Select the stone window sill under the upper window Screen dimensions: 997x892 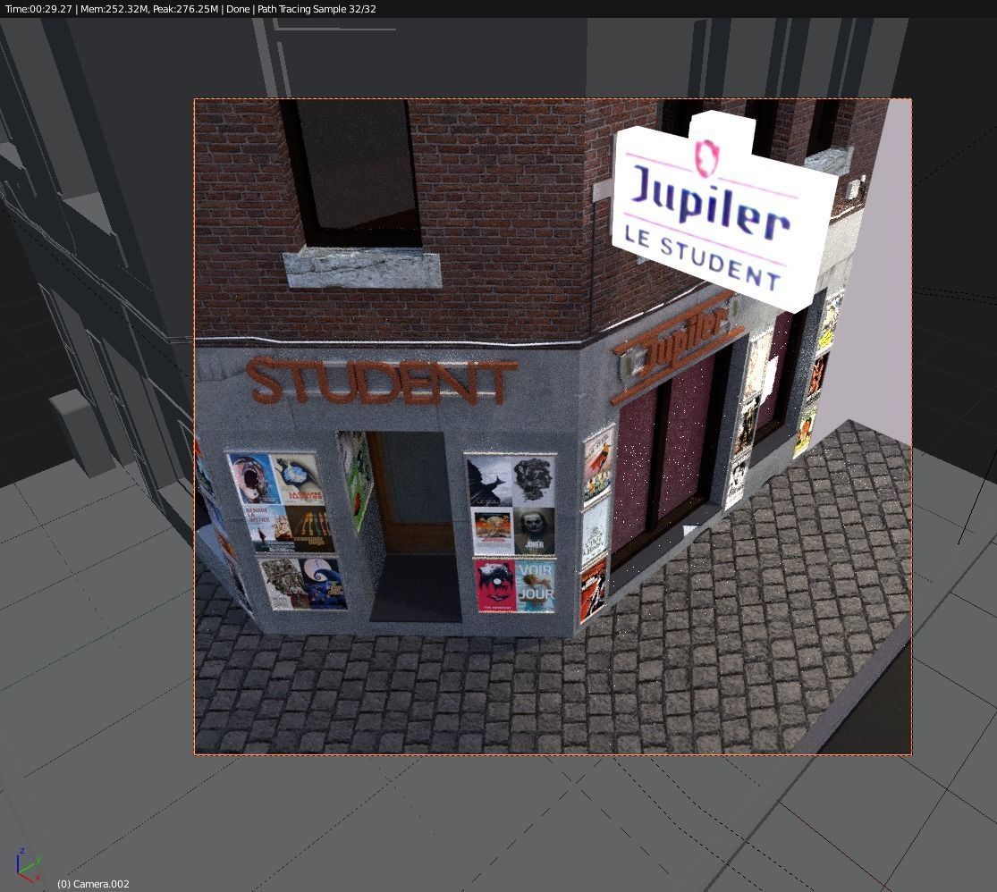coord(362,269)
